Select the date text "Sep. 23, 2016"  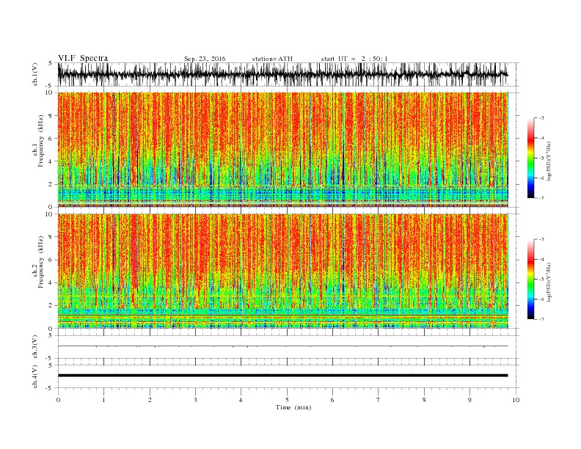(x=205, y=59)
